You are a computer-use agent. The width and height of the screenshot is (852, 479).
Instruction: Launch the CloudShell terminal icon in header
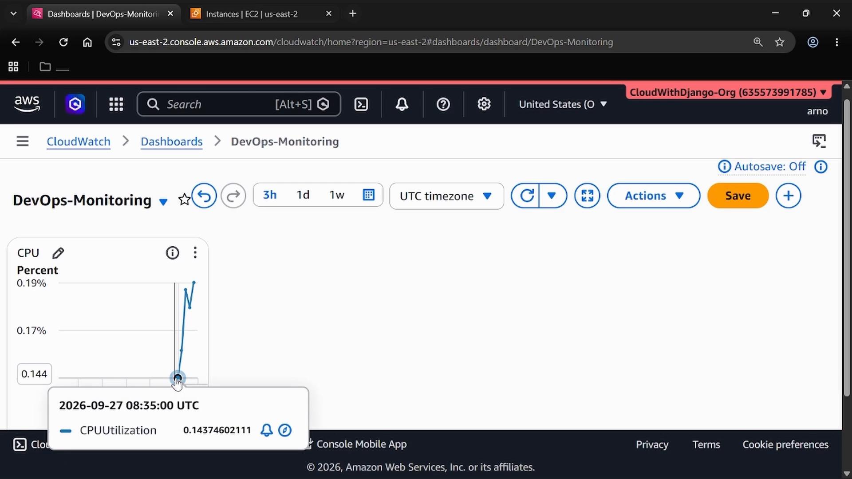coord(361,104)
